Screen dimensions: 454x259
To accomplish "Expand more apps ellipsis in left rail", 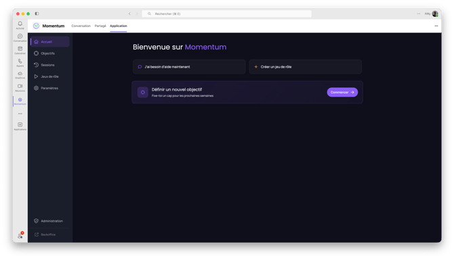I will (20, 114).
